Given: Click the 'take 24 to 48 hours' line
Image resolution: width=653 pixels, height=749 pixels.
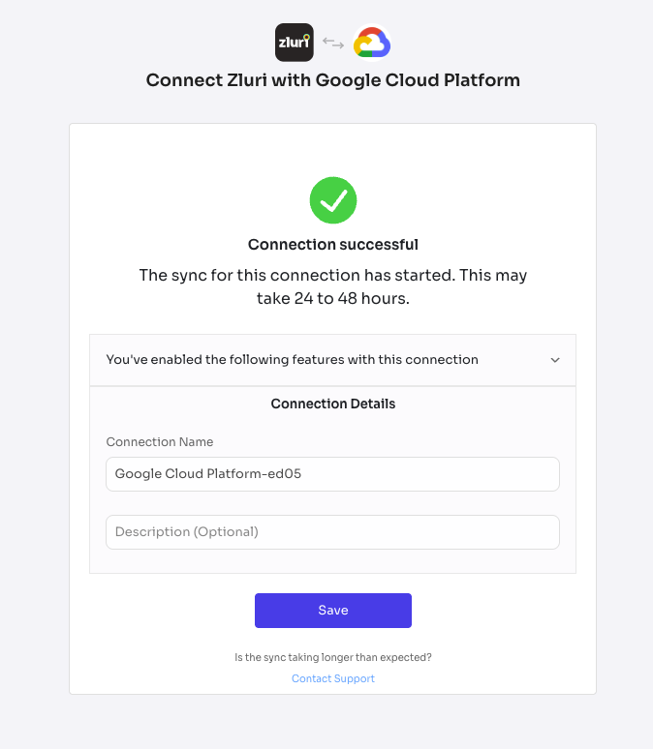Looking at the screenshot, I should [x=333, y=299].
